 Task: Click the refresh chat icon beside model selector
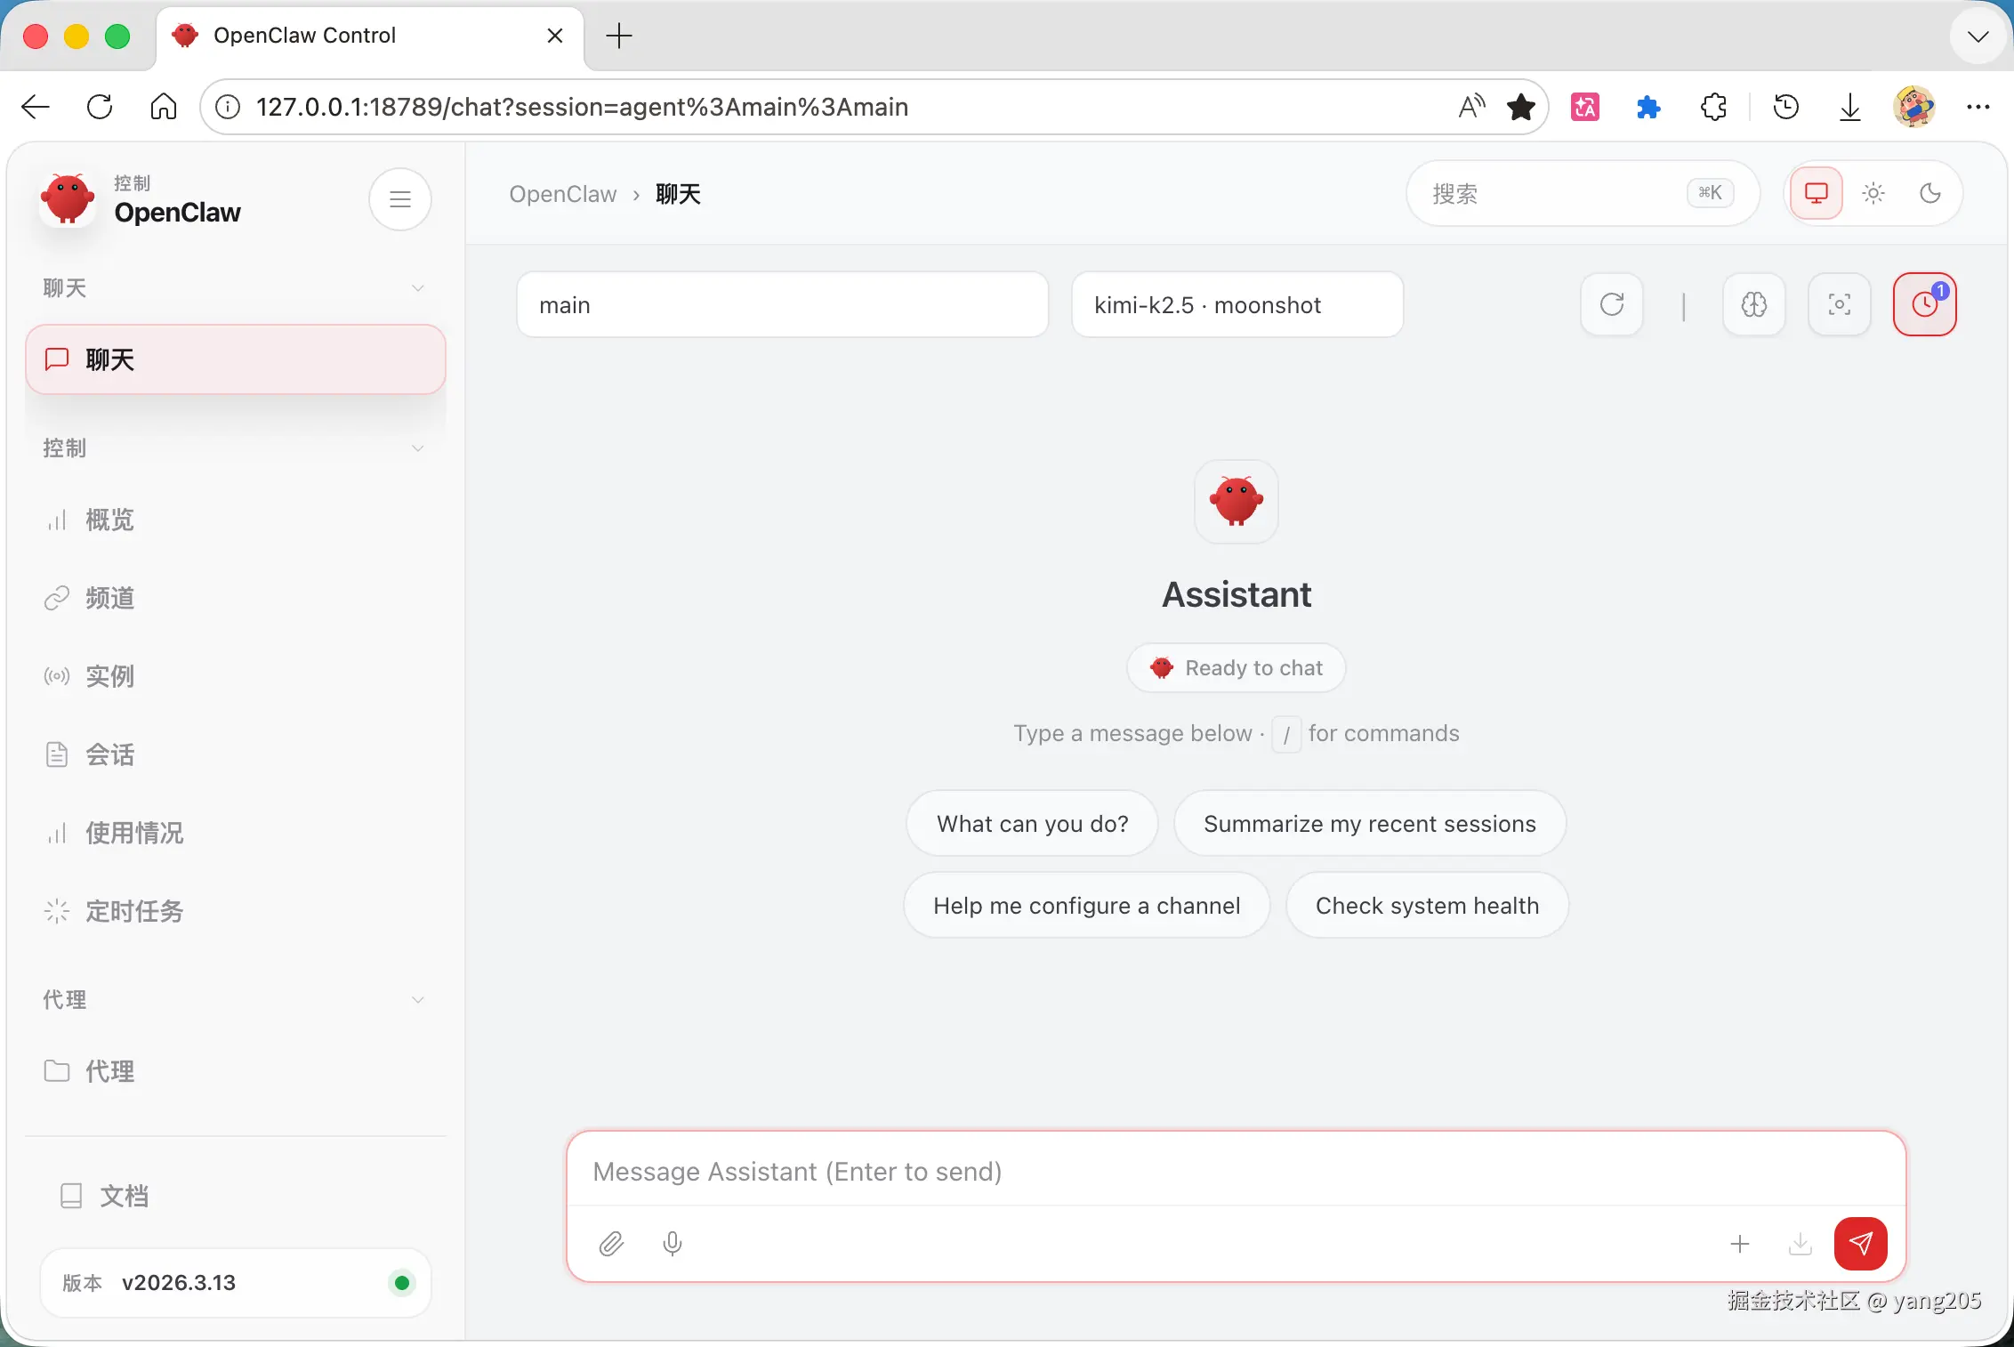1611,305
